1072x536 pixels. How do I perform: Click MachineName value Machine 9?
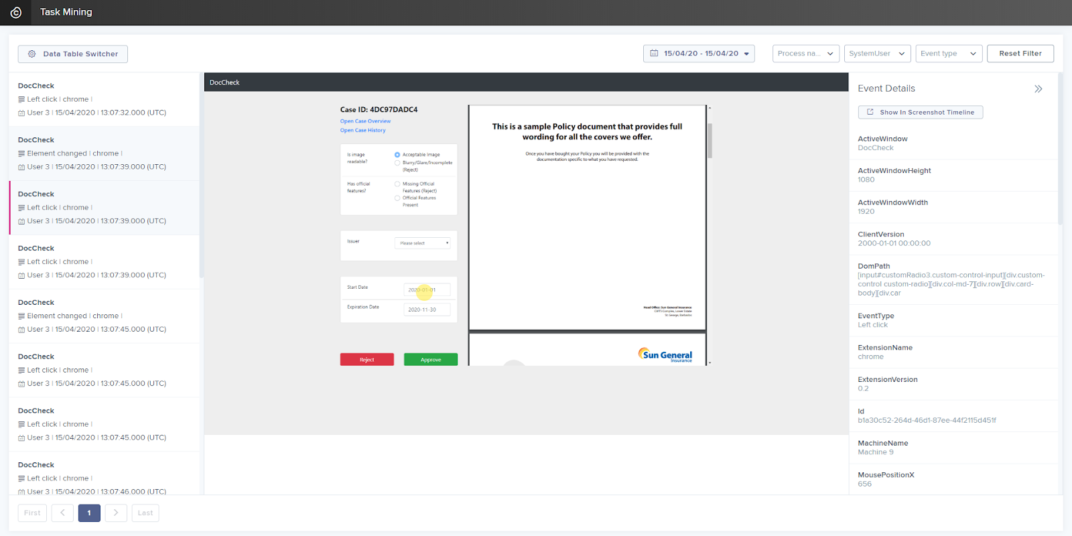coord(875,452)
